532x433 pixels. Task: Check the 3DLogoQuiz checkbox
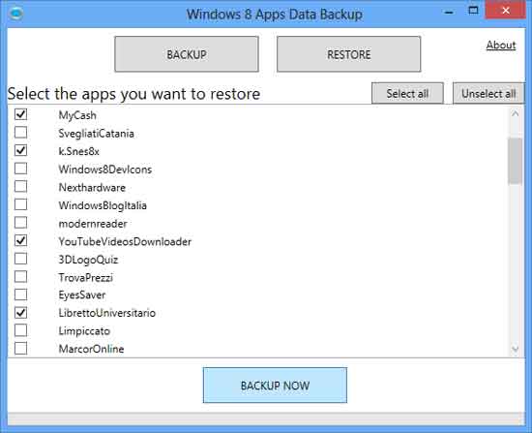click(x=20, y=259)
